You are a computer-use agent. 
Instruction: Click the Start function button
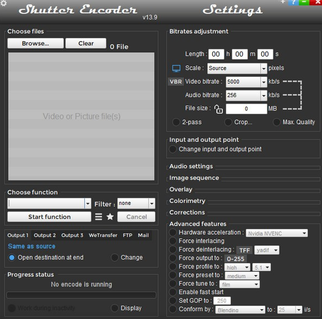(x=49, y=217)
